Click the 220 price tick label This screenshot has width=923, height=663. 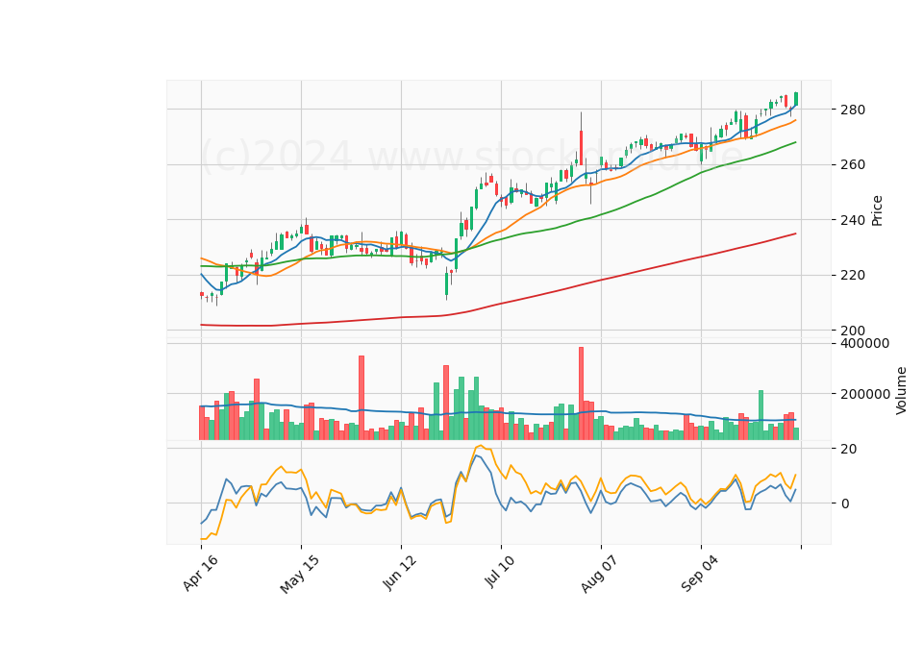tap(853, 276)
